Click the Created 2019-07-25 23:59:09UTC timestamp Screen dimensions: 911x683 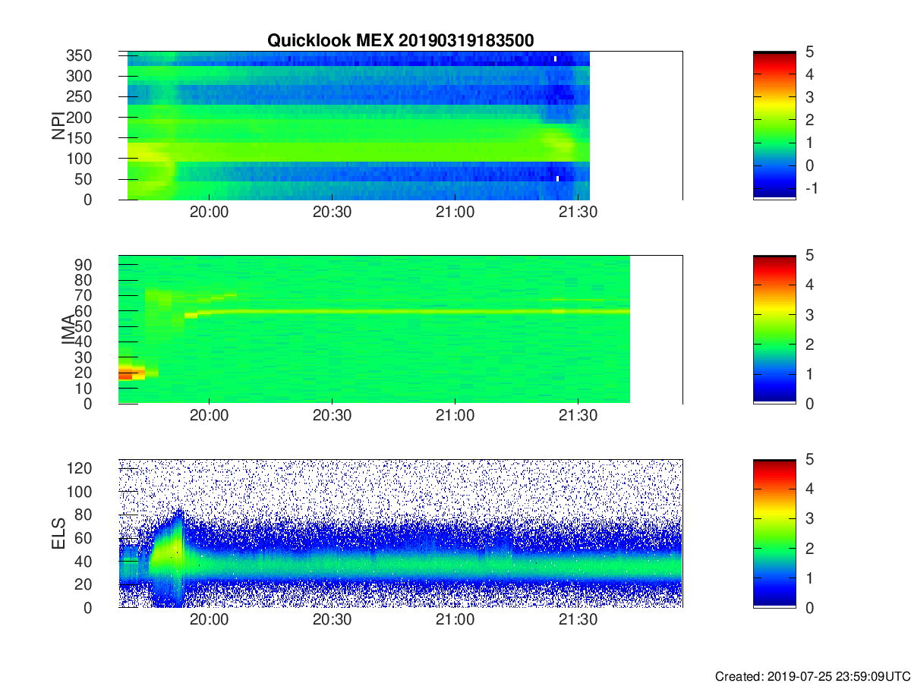(x=812, y=675)
